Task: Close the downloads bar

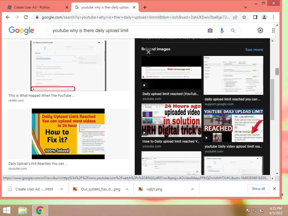Action: (x=274, y=189)
